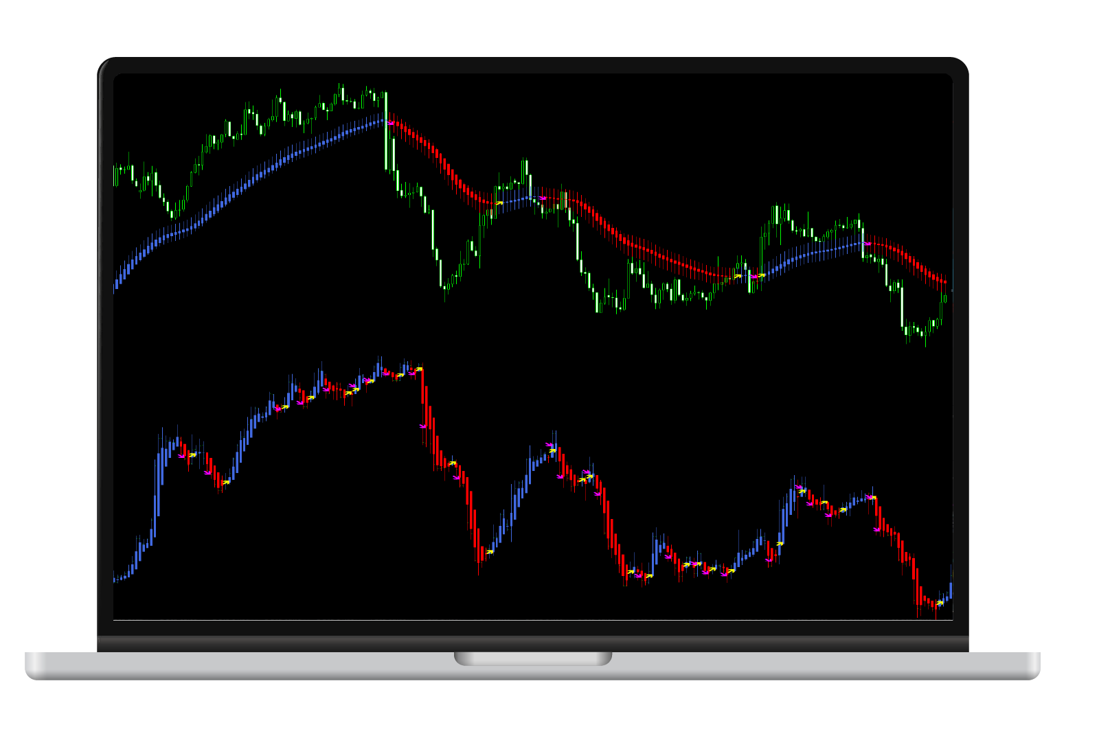Click leftmost magenta arrow on the lower chart
The image size is (1110, 749).
(181, 456)
